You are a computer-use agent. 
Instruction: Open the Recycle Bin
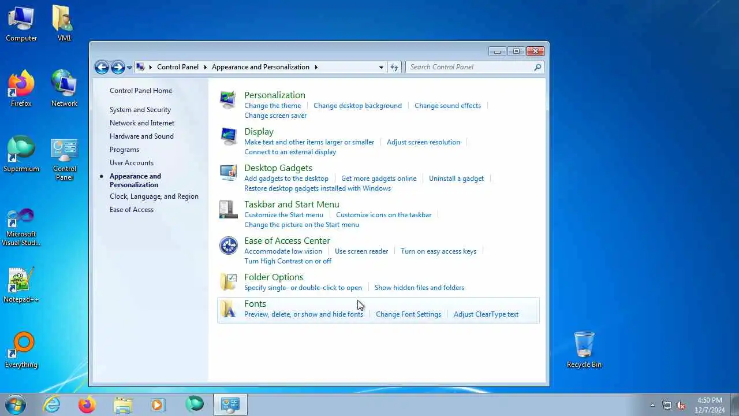pyautogui.click(x=584, y=350)
